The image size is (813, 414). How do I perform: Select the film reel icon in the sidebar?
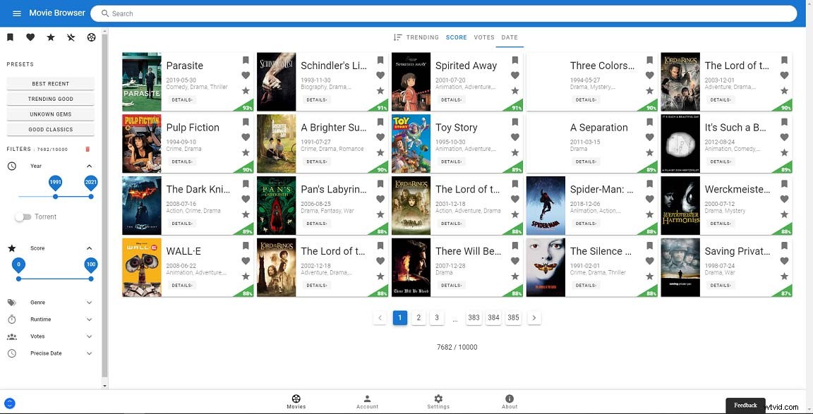tap(91, 37)
